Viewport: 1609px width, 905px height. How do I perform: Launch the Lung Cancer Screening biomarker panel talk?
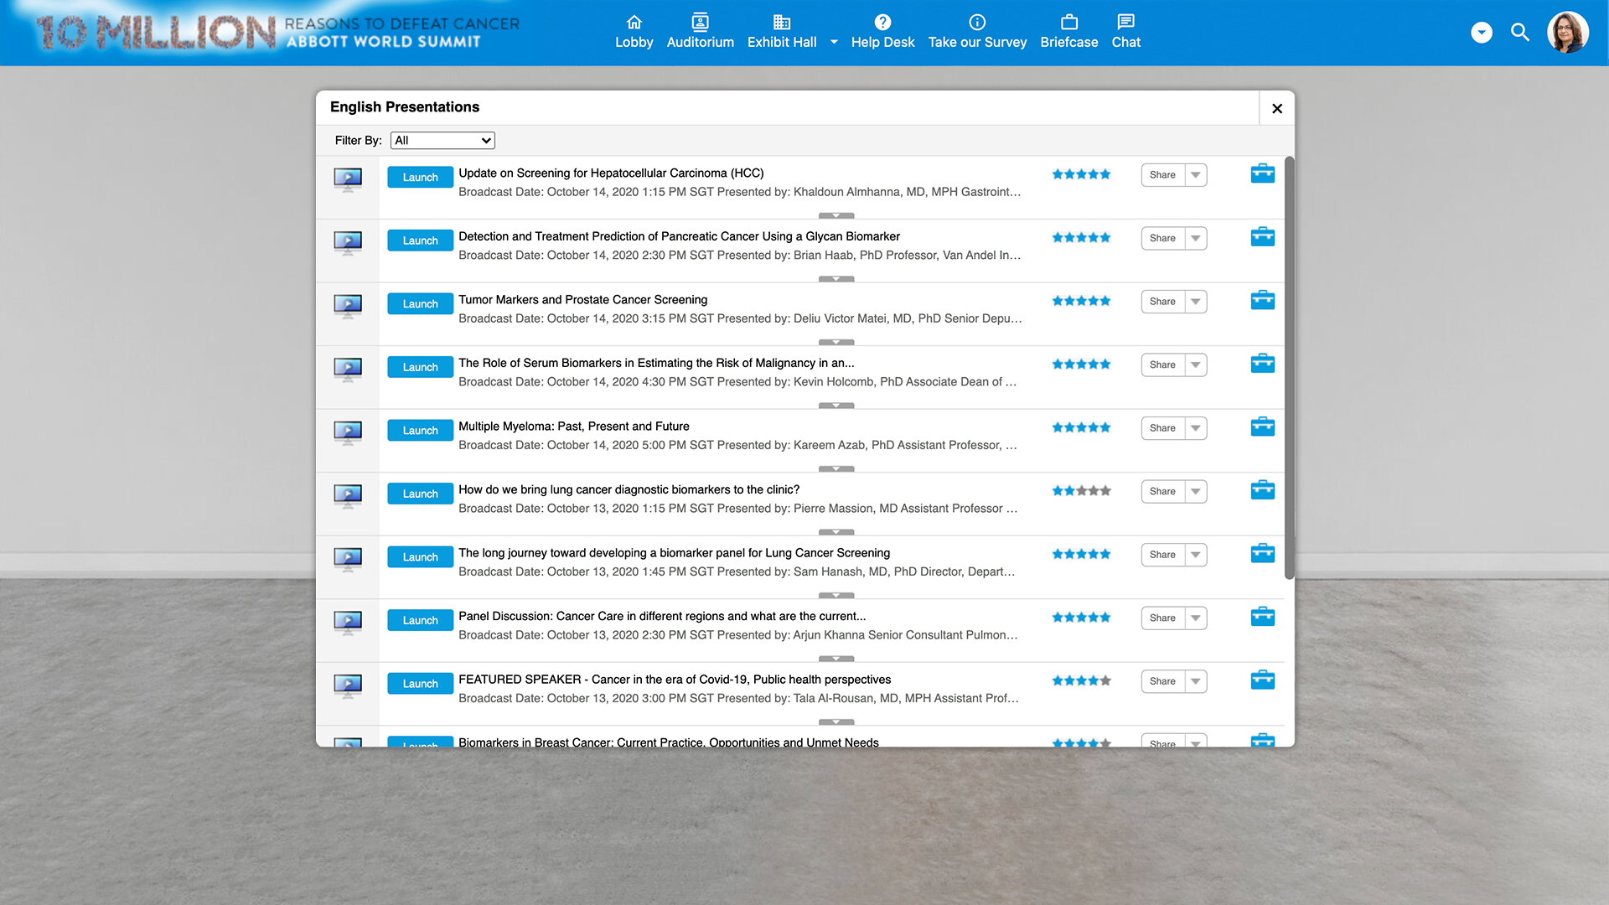(420, 556)
